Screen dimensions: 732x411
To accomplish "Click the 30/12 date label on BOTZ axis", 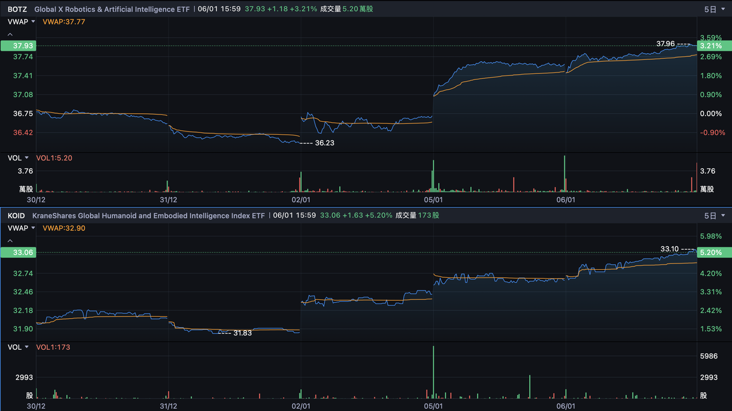I will [x=36, y=199].
